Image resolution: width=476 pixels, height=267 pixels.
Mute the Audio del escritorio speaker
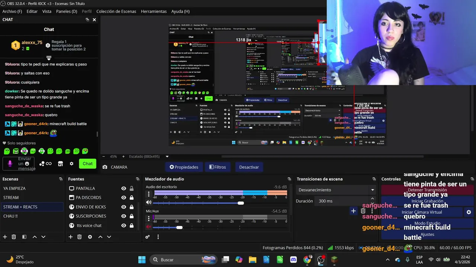149,202
